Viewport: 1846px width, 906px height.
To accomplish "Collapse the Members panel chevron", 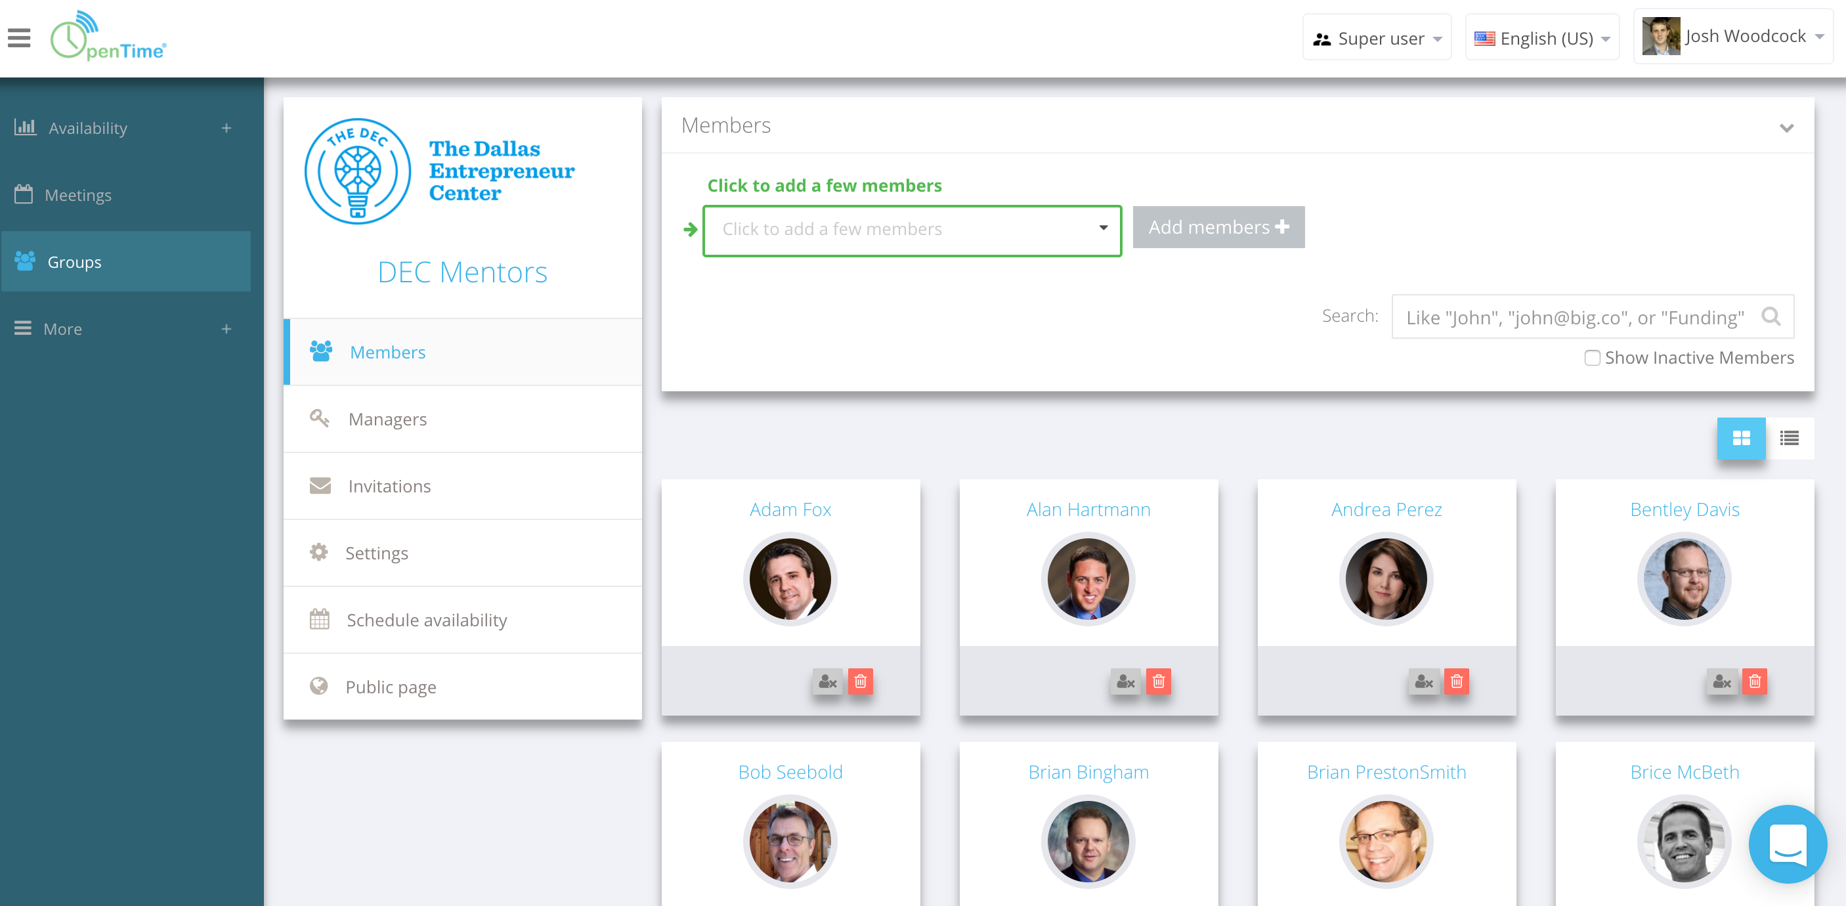I will (x=1786, y=127).
